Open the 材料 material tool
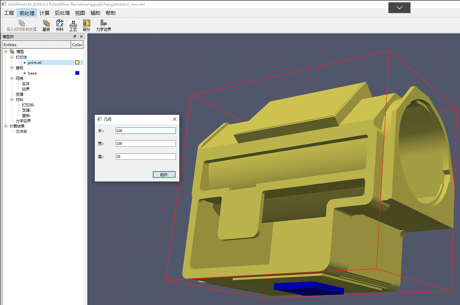Screen dimensions: 460x305 [59, 25]
